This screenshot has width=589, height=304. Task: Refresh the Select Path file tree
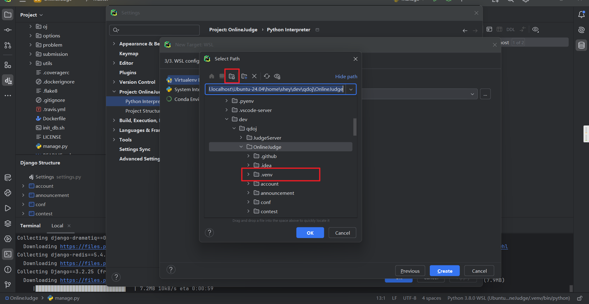click(x=267, y=76)
